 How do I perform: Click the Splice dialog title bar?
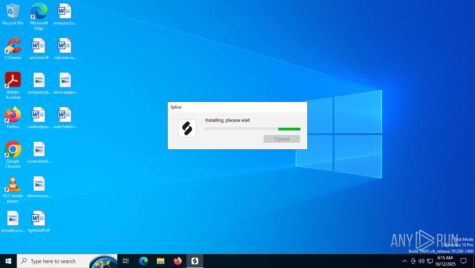(x=237, y=107)
